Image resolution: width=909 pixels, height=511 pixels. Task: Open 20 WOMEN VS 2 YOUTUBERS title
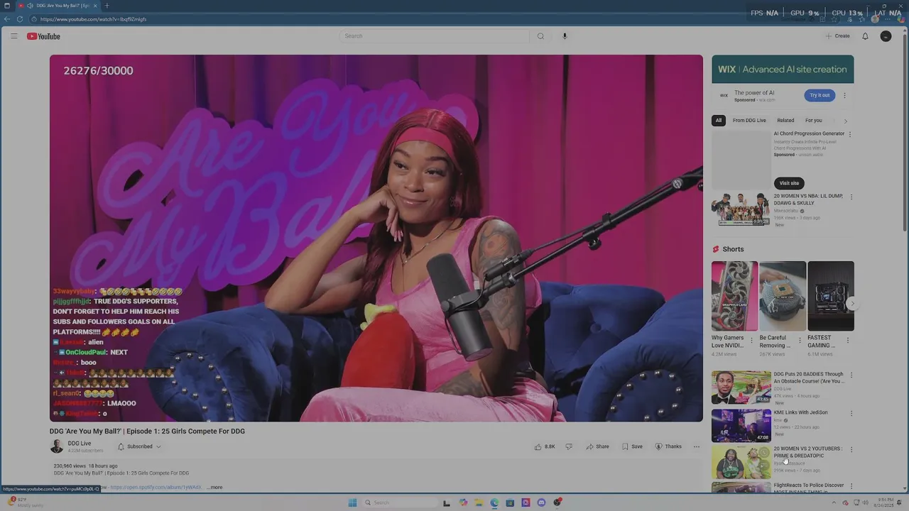pyautogui.click(x=808, y=452)
